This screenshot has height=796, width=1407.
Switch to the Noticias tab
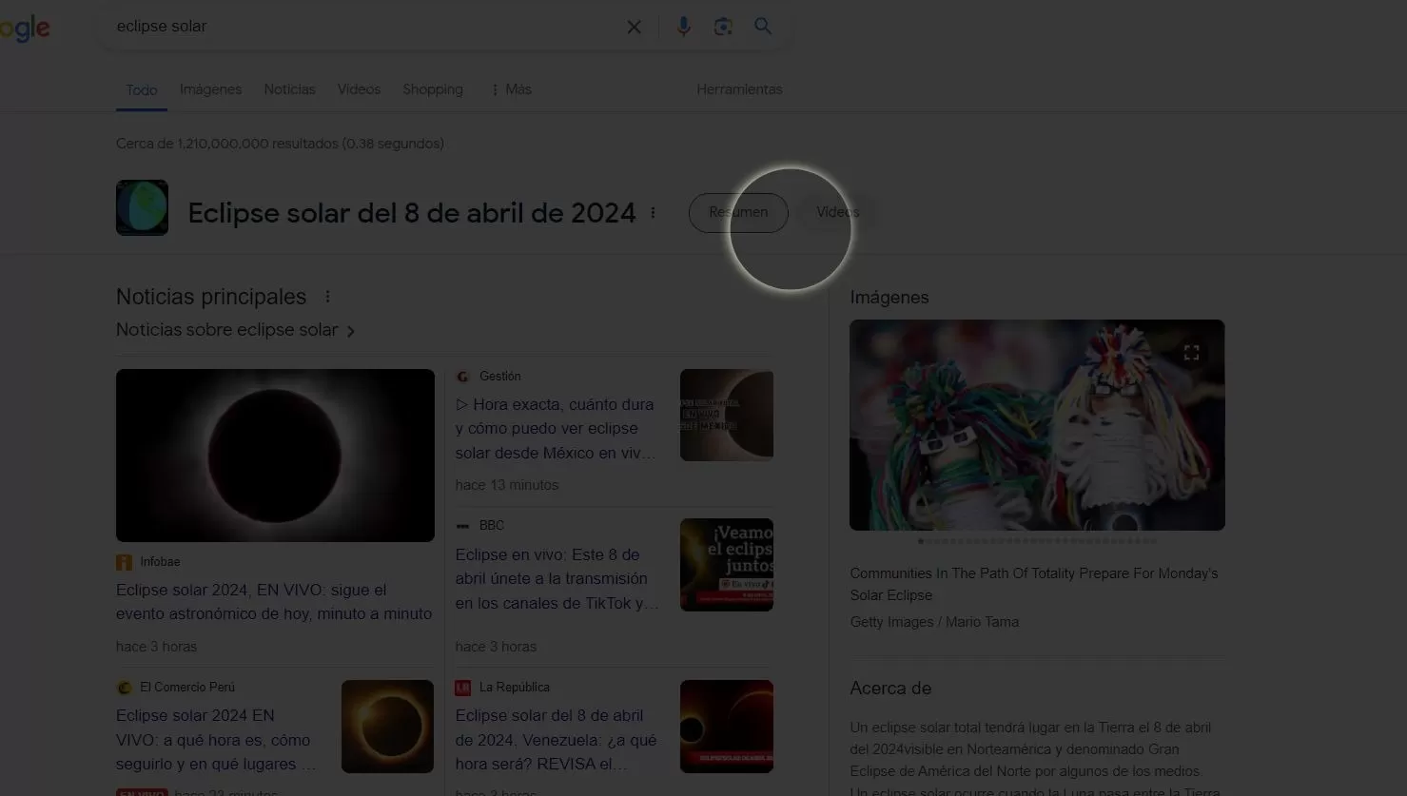tap(289, 89)
